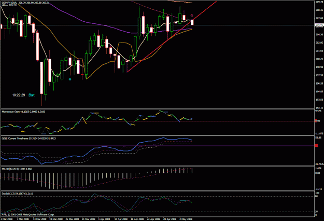324x221 pixels.
Task: Click the 10 Apr 2008 date label
Action: [x=121, y=219]
